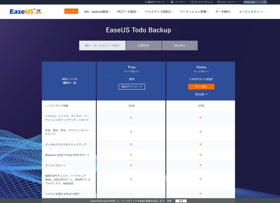
Task: Click the Home column circle for データをクラウドまでバックアップ
Action: (200, 144)
